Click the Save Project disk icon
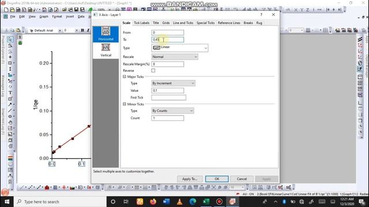The image size is (369, 207). pyautogui.click(x=76, y=10)
